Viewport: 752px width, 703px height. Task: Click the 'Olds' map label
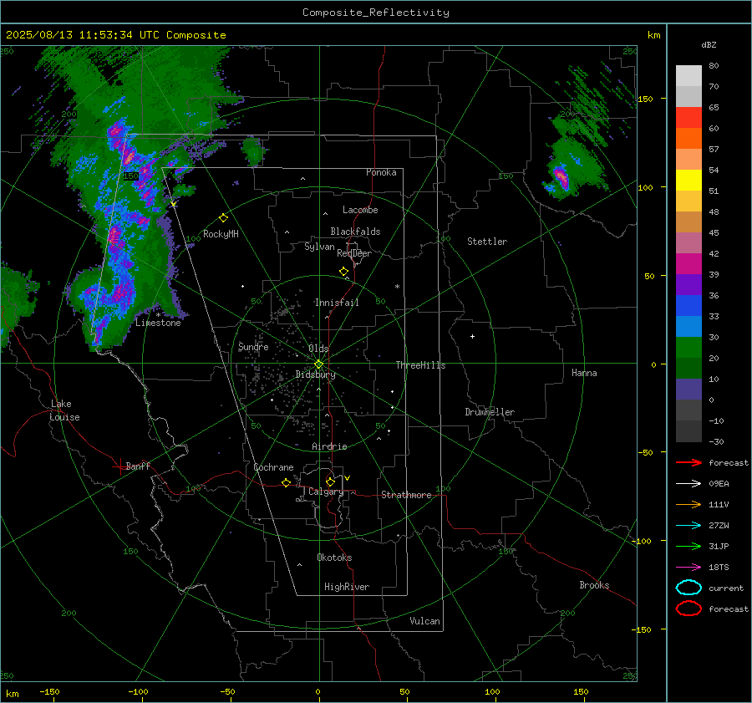pyautogui.click(x=318, y=349)
